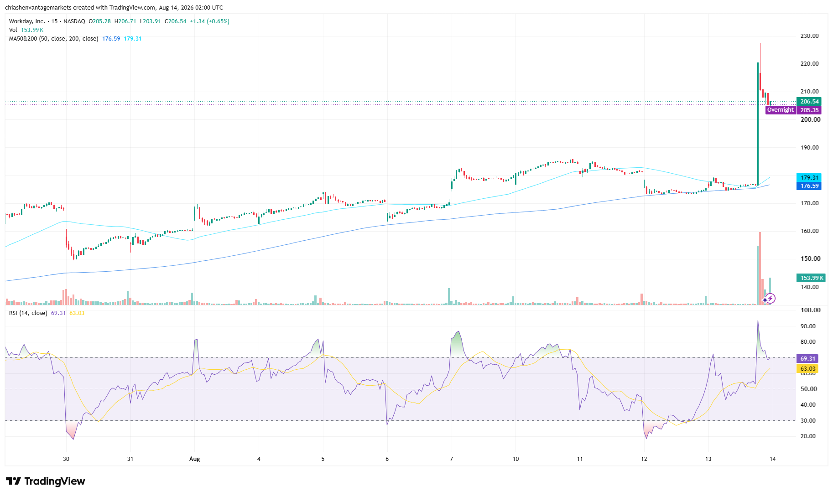Click the 'Workday, Inc. · 15 · NASDAQ' title
Image resolution: width=833 pixels, height=496 pixels.
click(47, 21)
